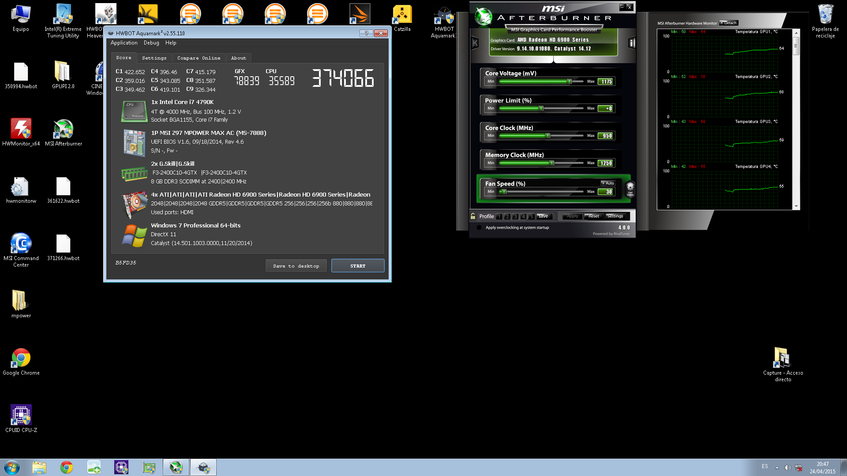Screen dimensions: 847x476
Task: Save the current Afterburner profile
Action: pyautogui.click(x=544, y=216)
